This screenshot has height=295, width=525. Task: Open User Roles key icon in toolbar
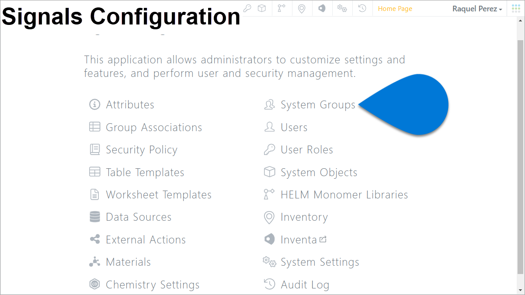tap(247, 8)
